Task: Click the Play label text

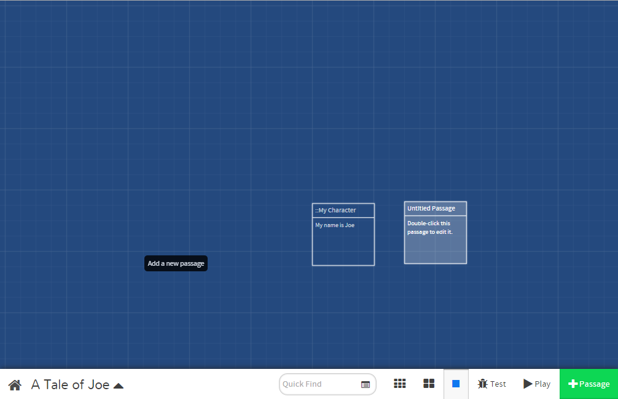Action: coord(542,384)
